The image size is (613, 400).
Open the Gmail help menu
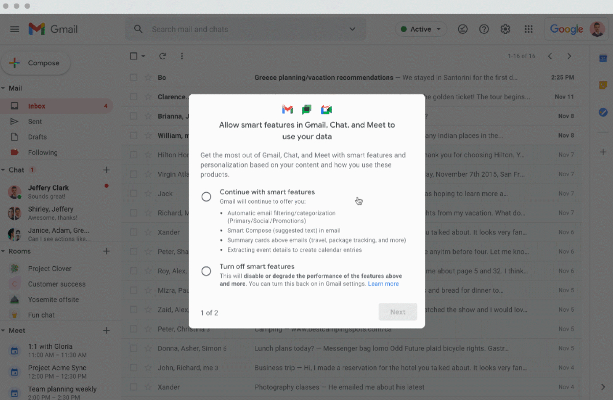[x=484, y=29]
